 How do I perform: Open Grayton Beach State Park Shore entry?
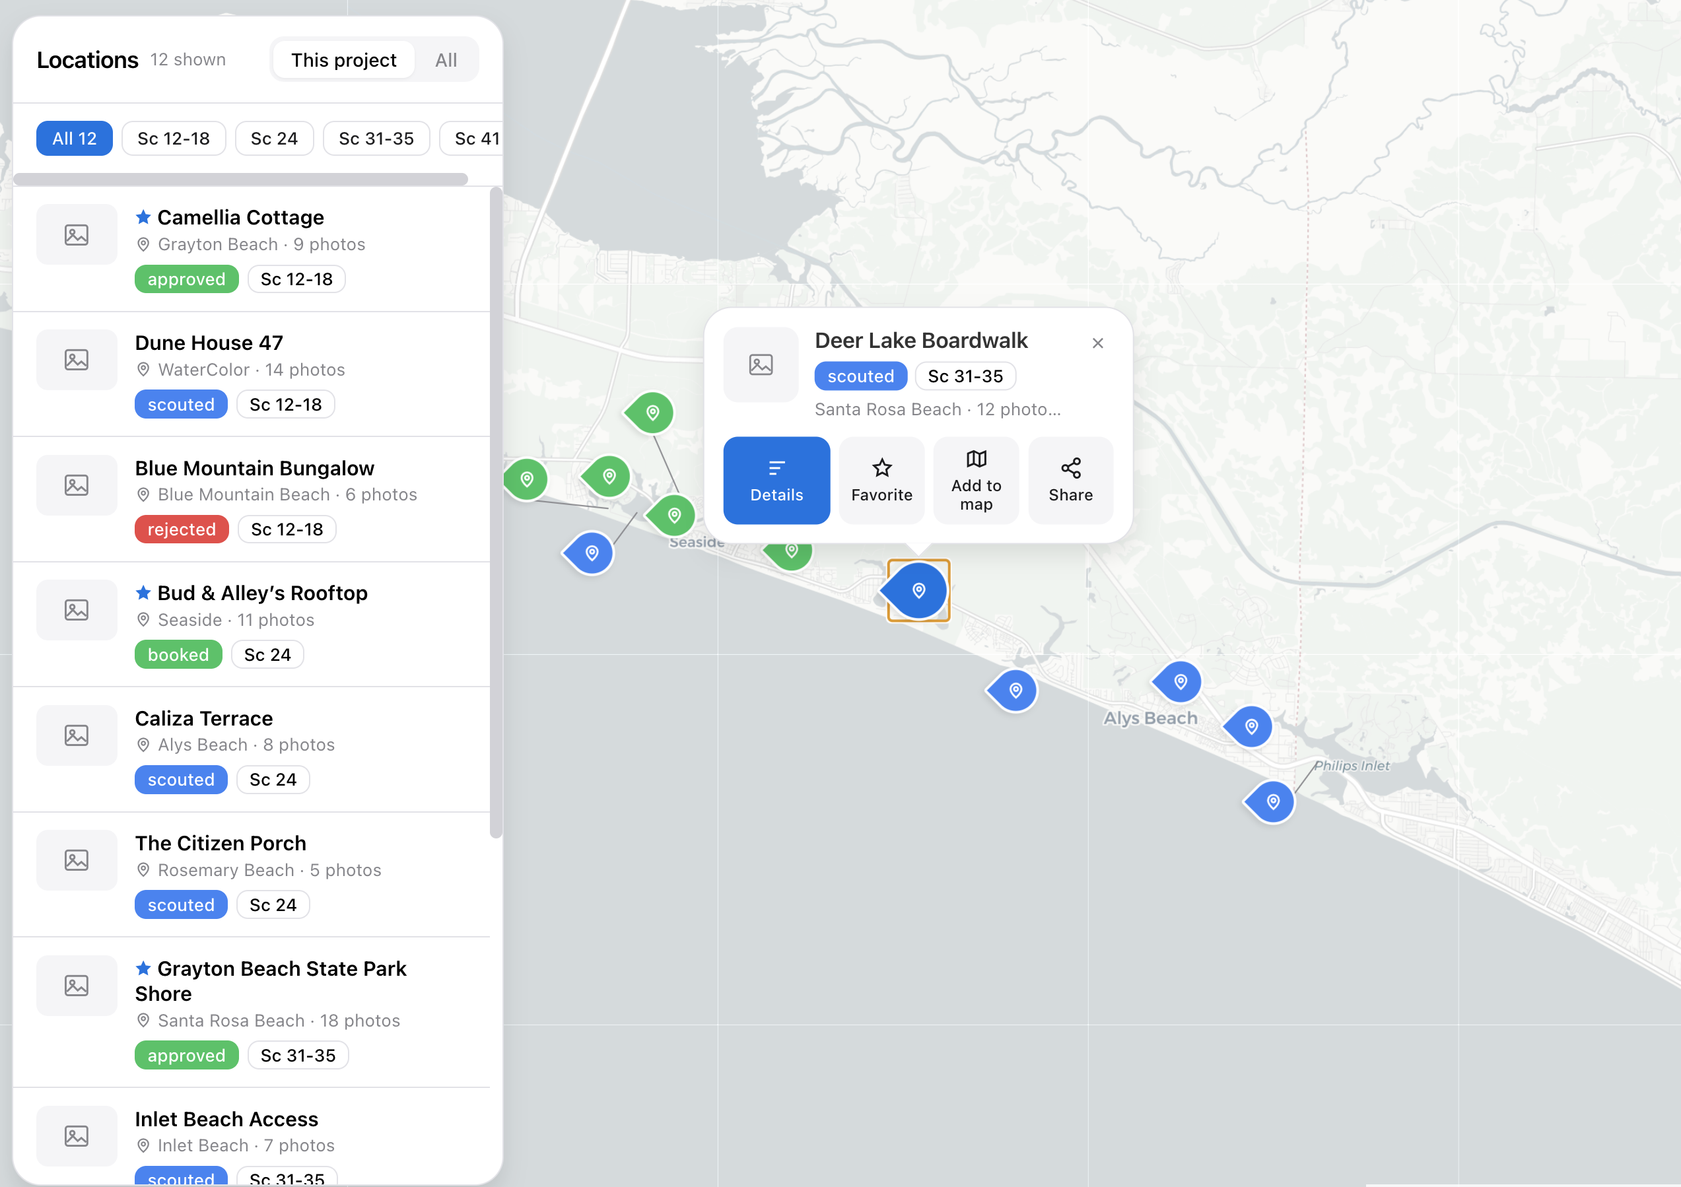[251, 1013]
